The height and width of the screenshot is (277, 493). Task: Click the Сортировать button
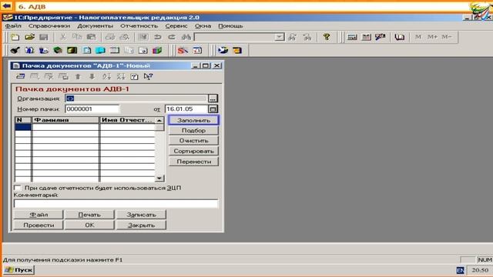tap(193, 151)
